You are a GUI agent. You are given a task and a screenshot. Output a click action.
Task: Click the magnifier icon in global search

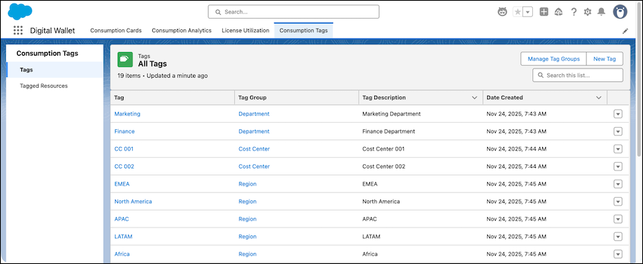pos(218,12)
